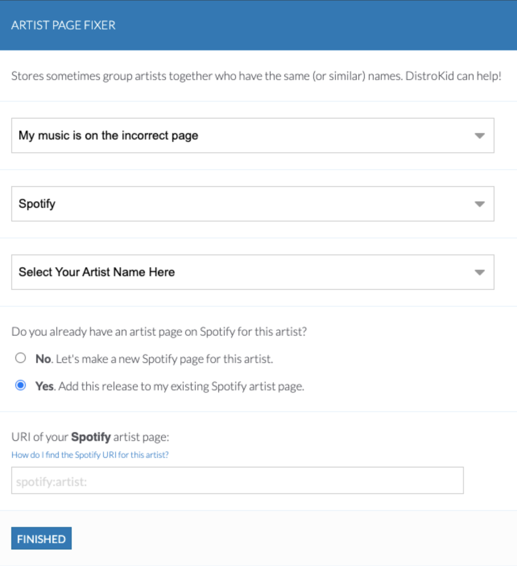
Task: Open the Select Your Artist Name Here dropdown
Action: (x=252, y=272)
